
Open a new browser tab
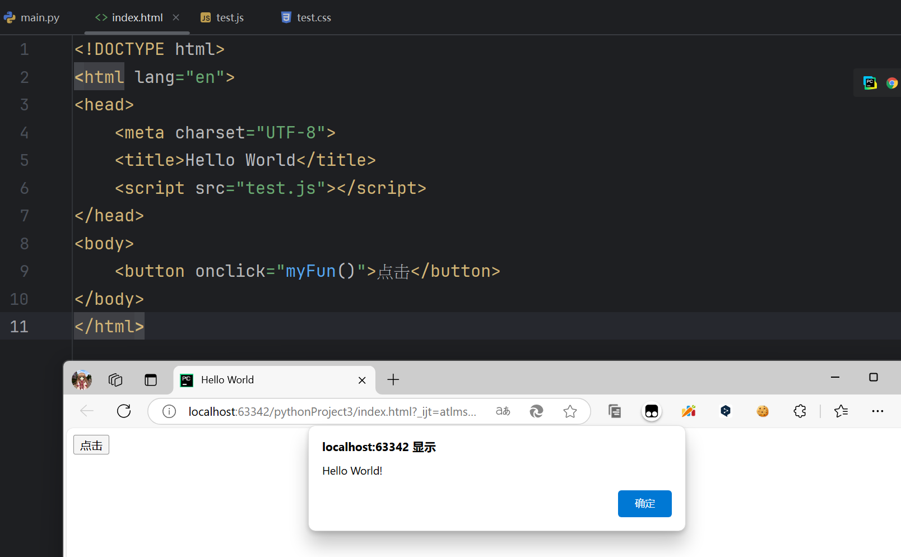click(x=393, y=380)
